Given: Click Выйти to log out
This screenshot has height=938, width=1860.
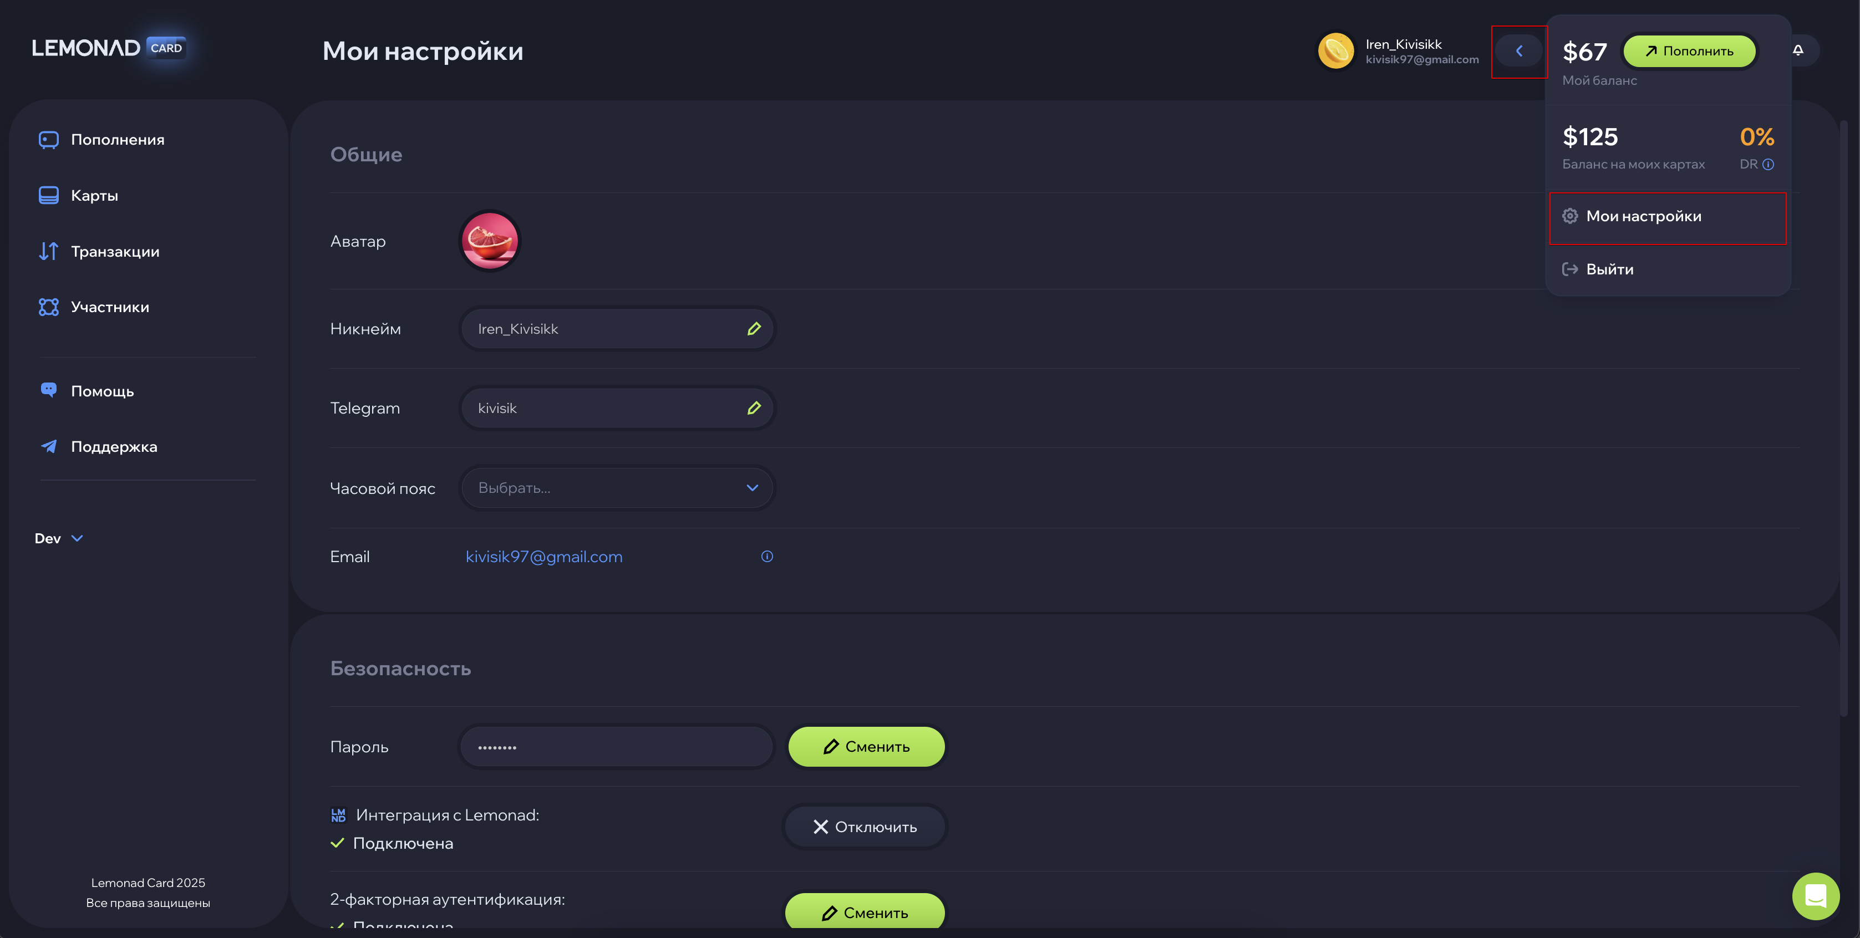Looking at the screenshot, I should tap(1609, 269).
